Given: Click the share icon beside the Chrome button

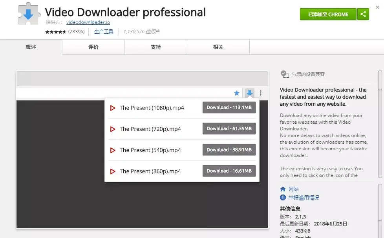Looking at the screenshot, I should (363, 14).
